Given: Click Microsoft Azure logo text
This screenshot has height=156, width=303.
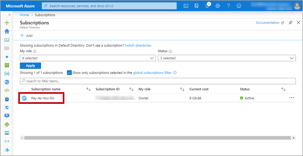Looking at the screenshot, I should 20,6.
